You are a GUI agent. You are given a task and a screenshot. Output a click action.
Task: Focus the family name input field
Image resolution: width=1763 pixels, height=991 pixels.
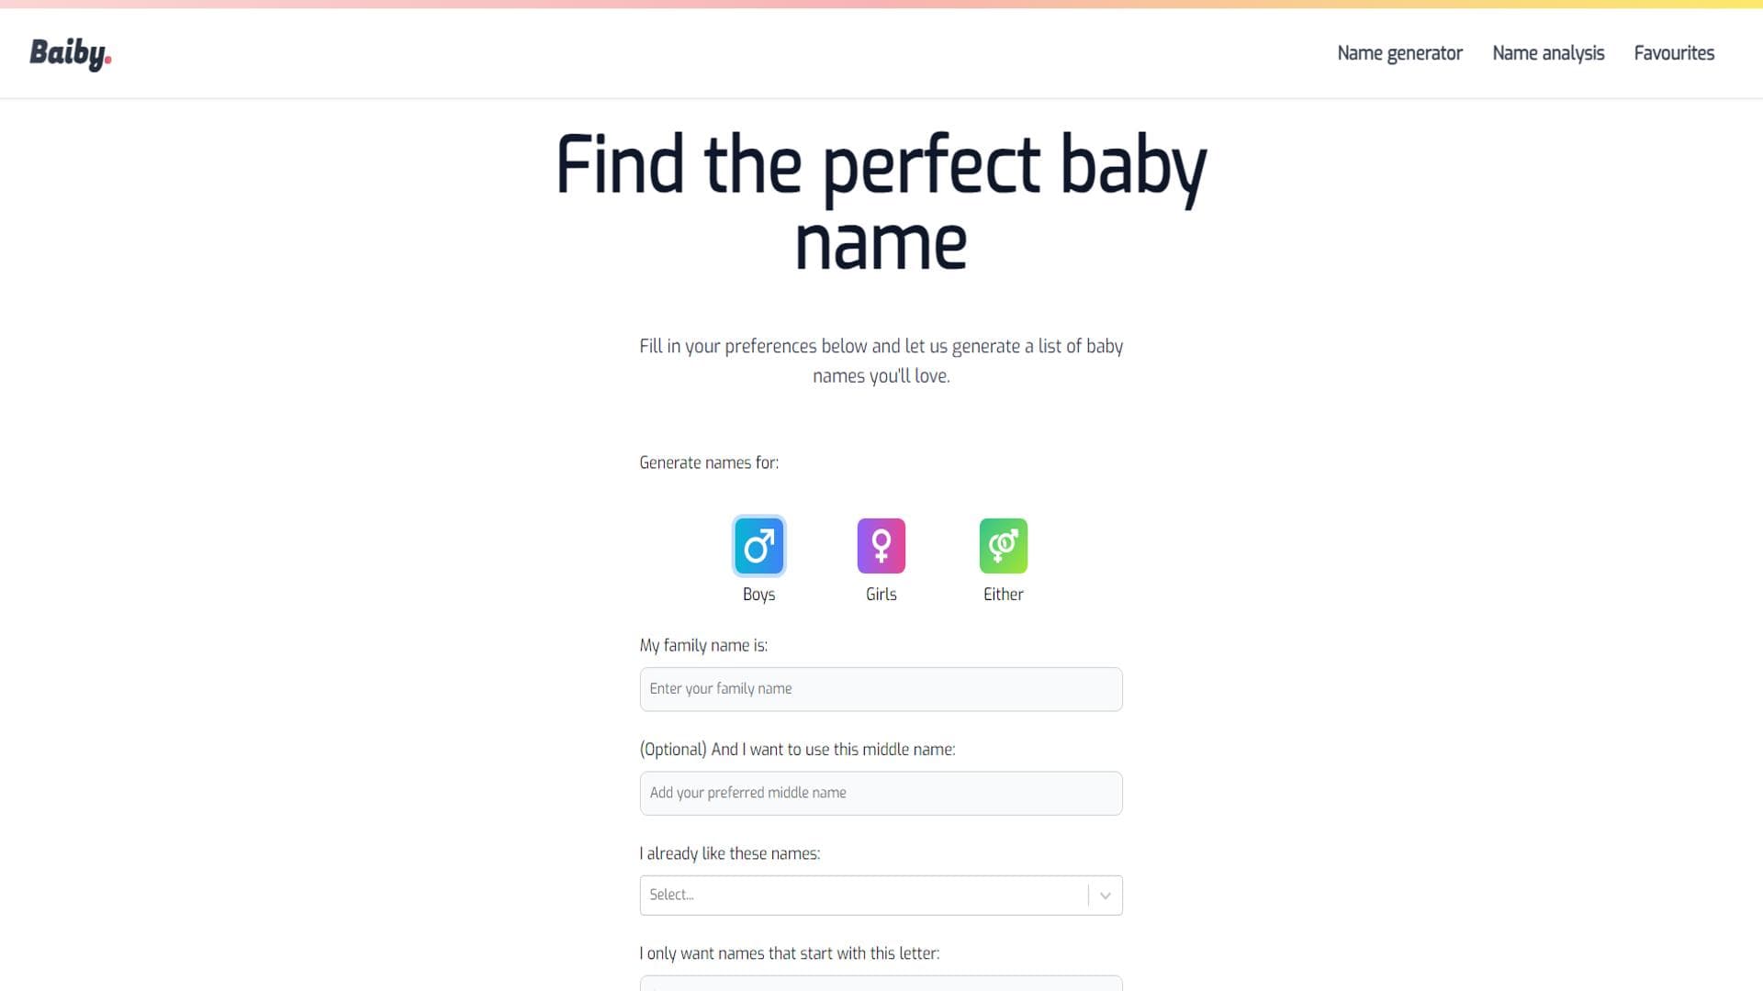881,689
